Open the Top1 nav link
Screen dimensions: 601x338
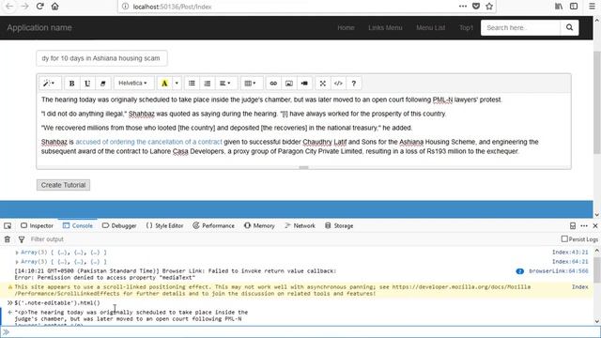coord(466,27)
